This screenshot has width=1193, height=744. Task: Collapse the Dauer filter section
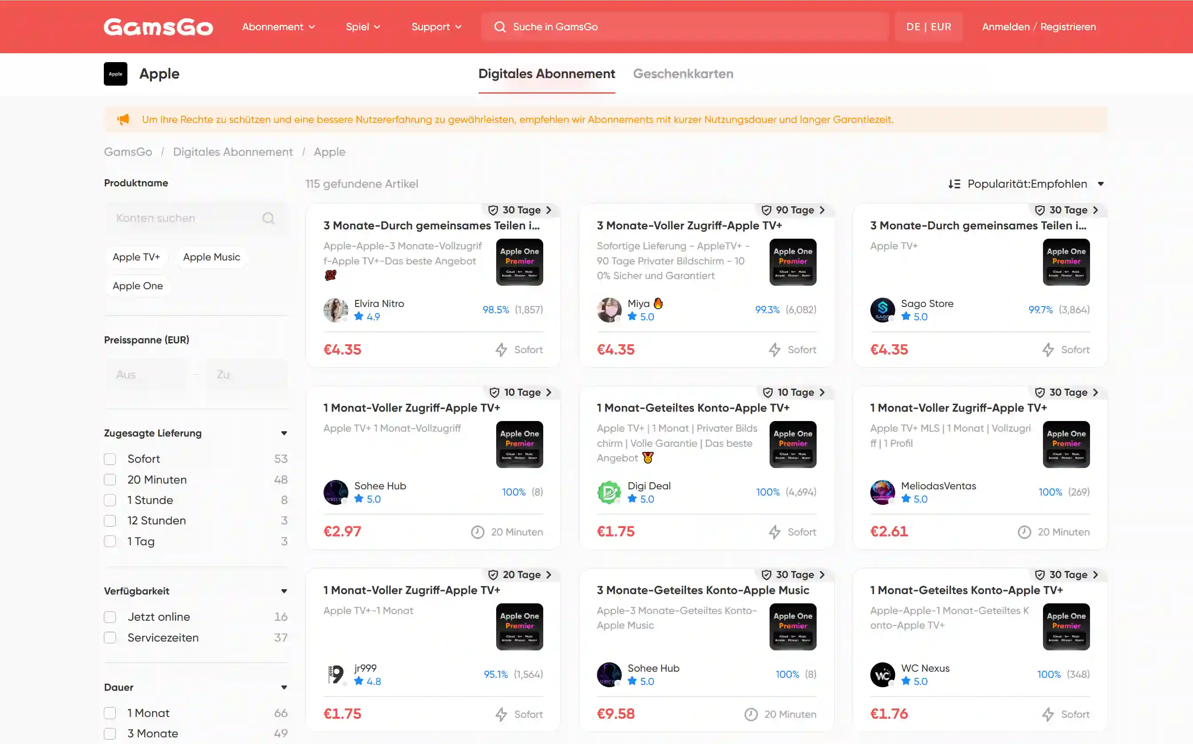(284, 688)
